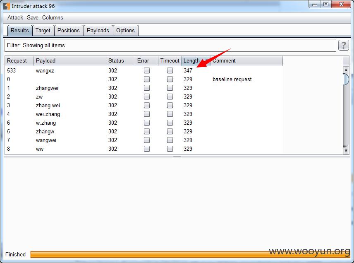Open the Save menu
The image size is (354, 263).
33,18
